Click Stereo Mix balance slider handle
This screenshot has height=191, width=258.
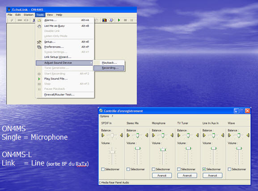pos(138,136)
